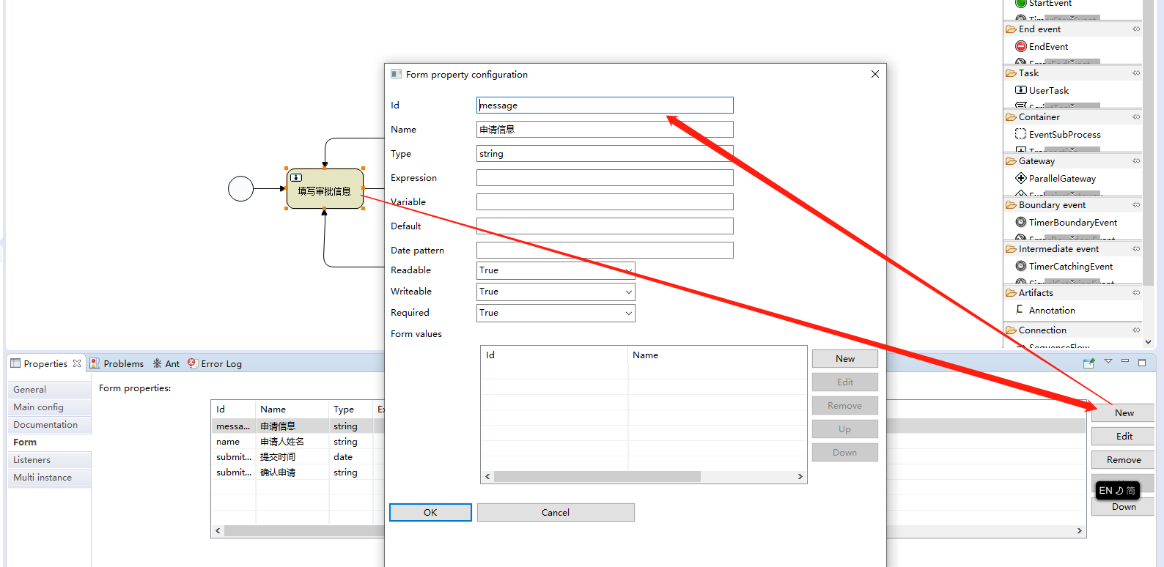Open the Listeners properties section
This screenshot has height=567, width=1164.
point(32,460)
